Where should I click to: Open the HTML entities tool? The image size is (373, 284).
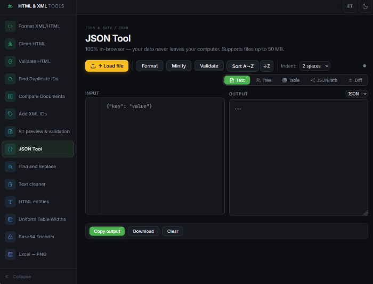38,202
